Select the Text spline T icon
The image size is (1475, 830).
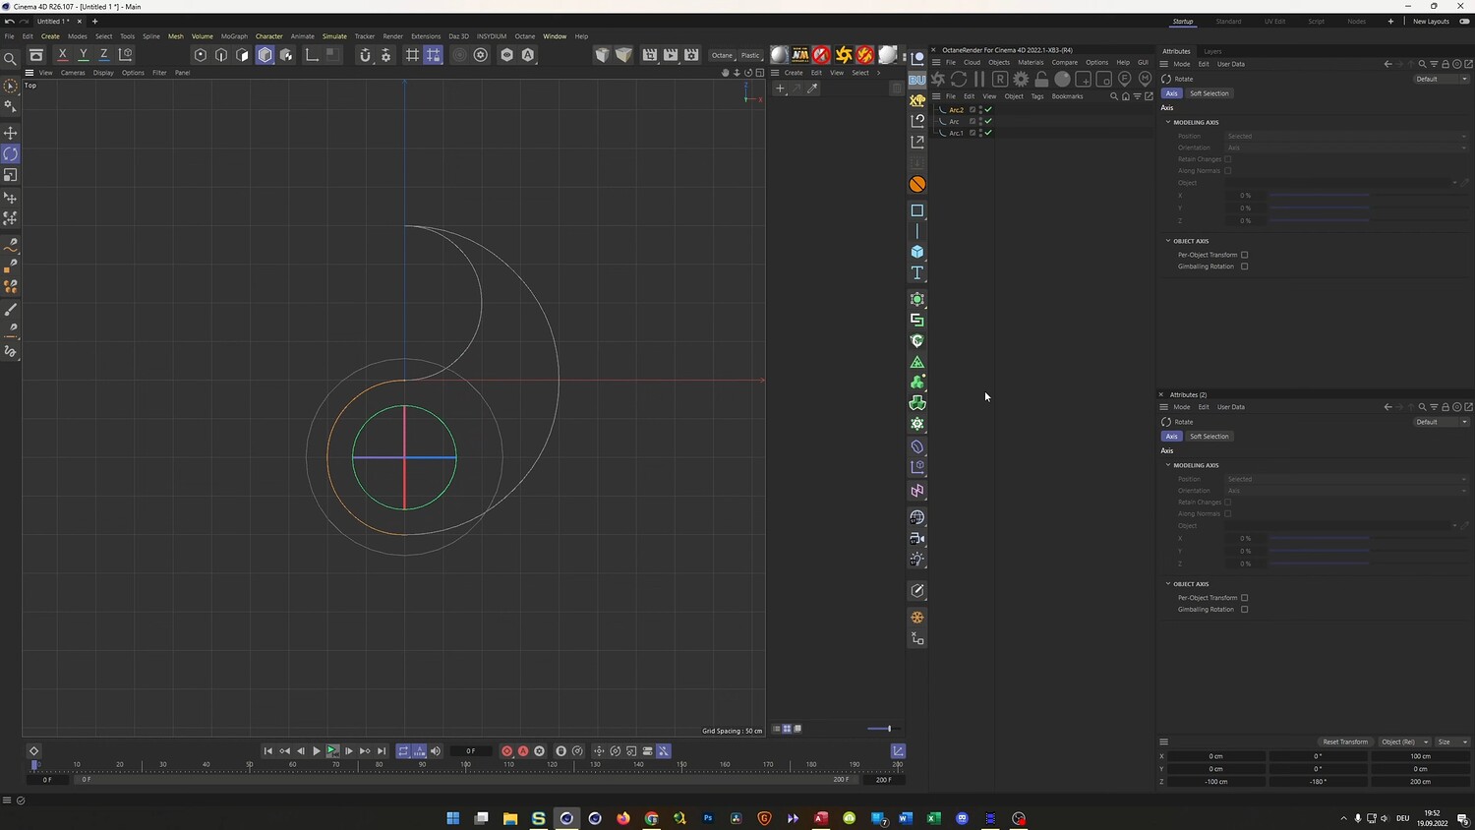[917, 272]
